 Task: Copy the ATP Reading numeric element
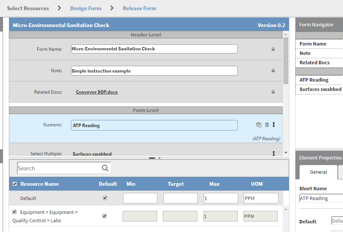258,124
